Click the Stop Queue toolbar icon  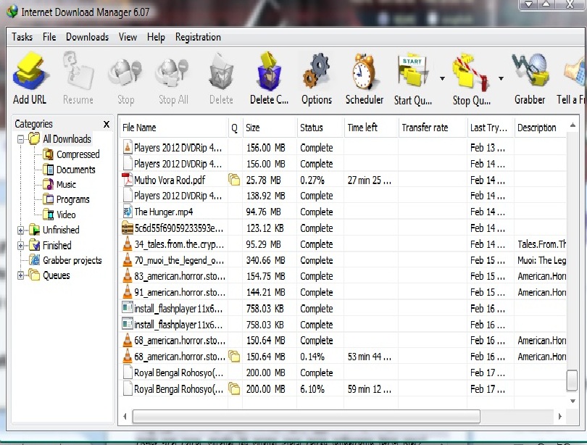coord(471,72)
